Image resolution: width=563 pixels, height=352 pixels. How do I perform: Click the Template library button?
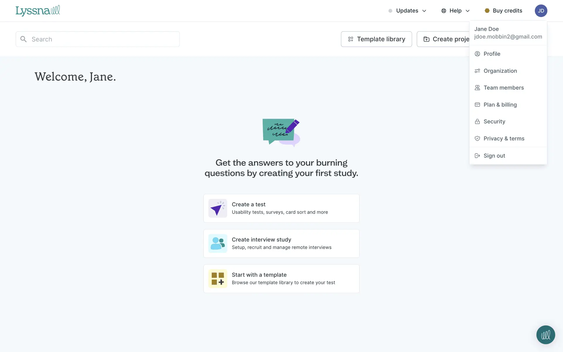(x=376, y=39)
